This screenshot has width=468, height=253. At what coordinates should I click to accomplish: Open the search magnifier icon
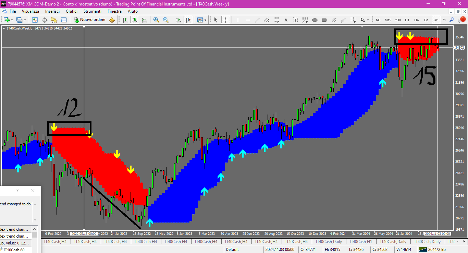click(452, 20)
